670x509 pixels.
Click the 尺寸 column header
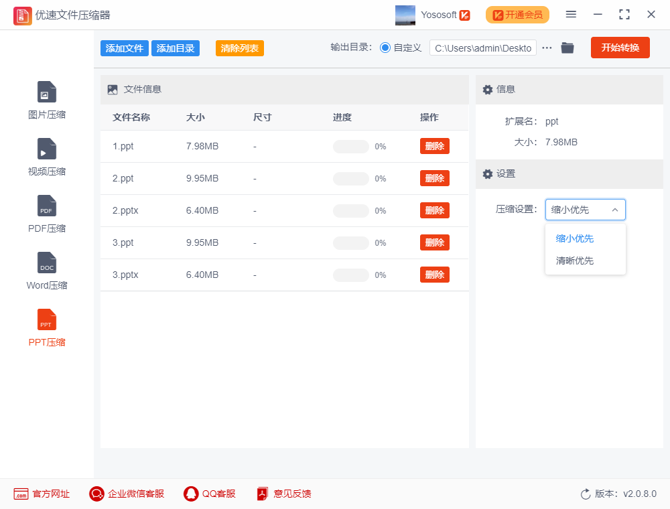(x=263, y=117)
